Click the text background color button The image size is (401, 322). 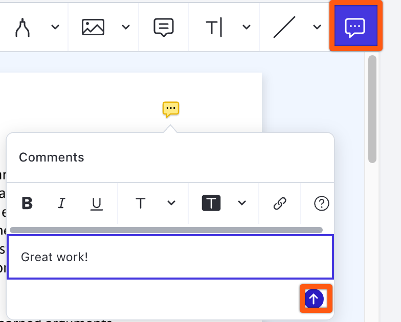click(211, 203)
